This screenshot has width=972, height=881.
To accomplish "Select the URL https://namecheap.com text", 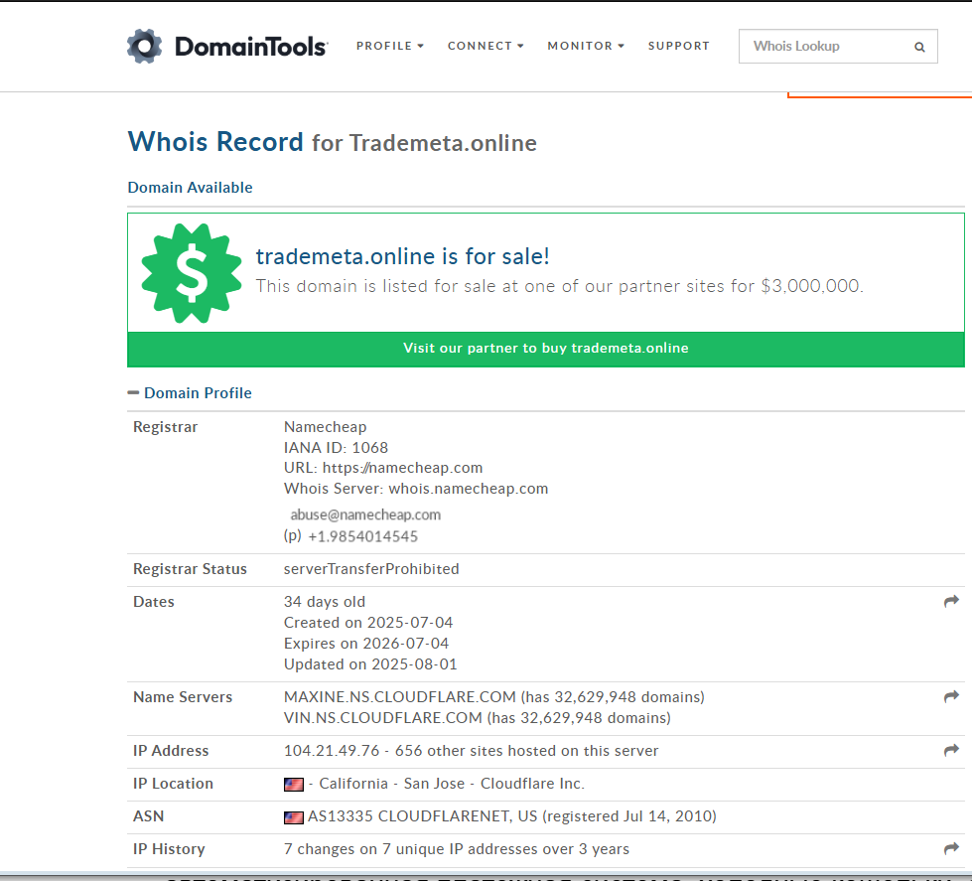I will tap(383, 468).
